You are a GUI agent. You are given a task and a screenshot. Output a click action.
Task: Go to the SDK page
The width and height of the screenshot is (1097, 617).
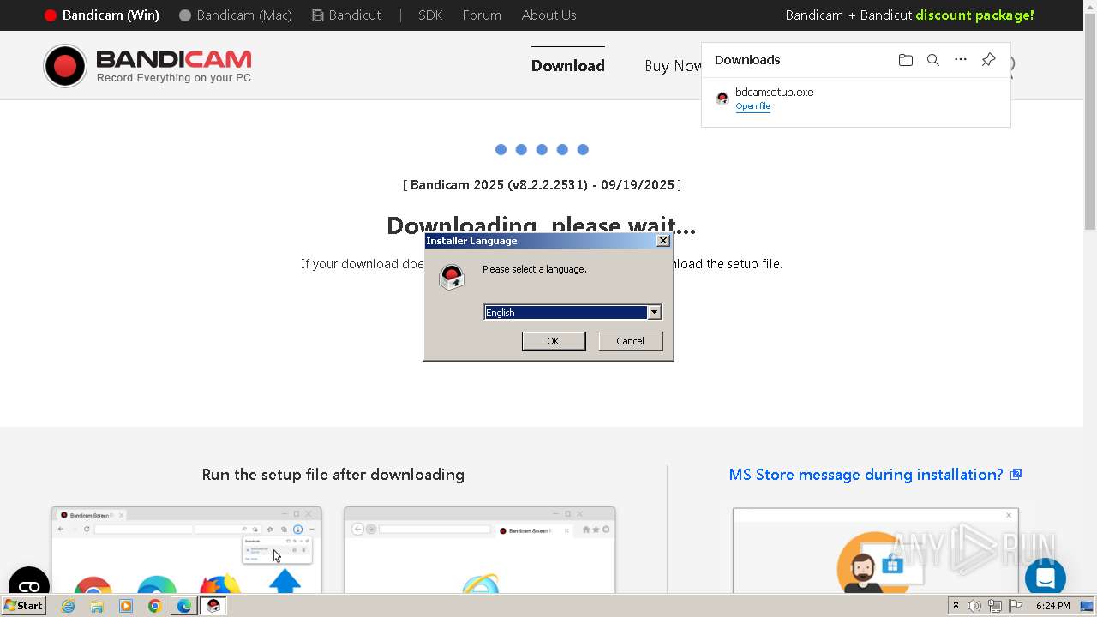(x=430, y=15)
